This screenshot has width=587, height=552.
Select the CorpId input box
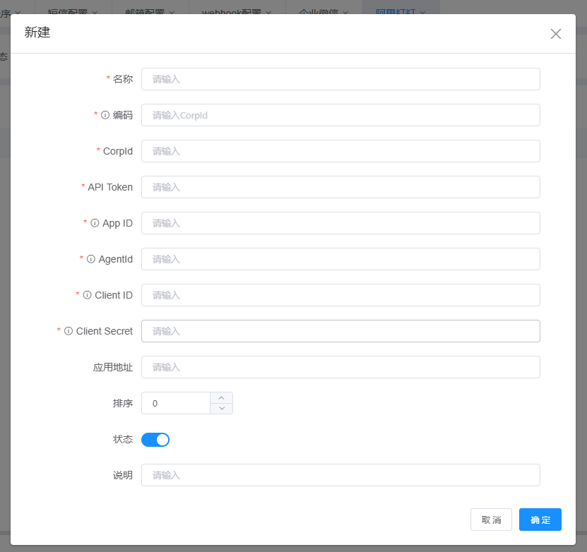tap(340, 151)
